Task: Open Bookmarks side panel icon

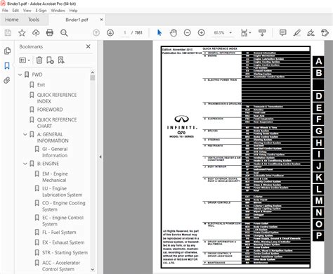Action: tap(7, 65)
